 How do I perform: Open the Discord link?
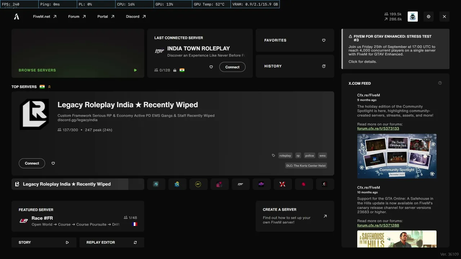click(x=136, y=17)
